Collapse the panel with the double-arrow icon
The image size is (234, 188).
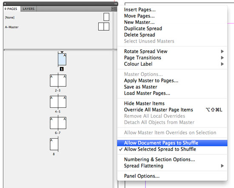[116, 4]
